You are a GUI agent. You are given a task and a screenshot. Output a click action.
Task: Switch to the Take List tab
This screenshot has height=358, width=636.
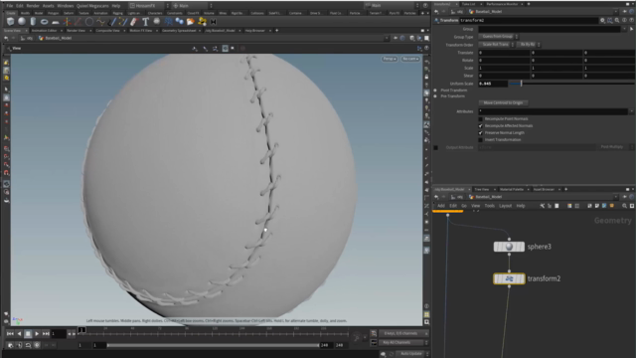pyautogui.click(x=468, y=4)
